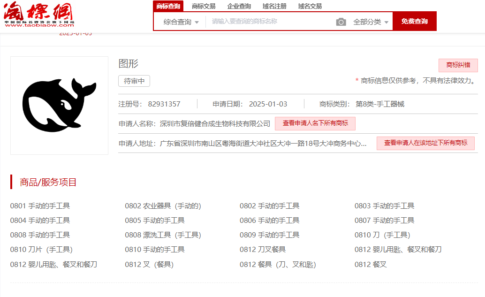
Task: Select the 企业查询 tab
Action: point(239,6)
